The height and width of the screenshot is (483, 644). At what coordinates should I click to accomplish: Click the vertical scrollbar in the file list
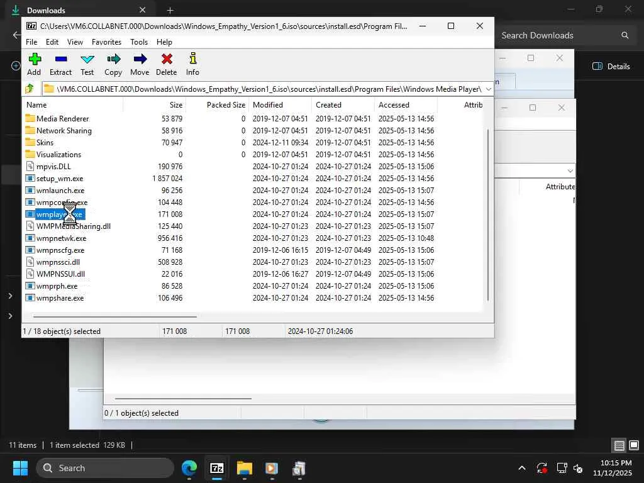click(488, 215)
